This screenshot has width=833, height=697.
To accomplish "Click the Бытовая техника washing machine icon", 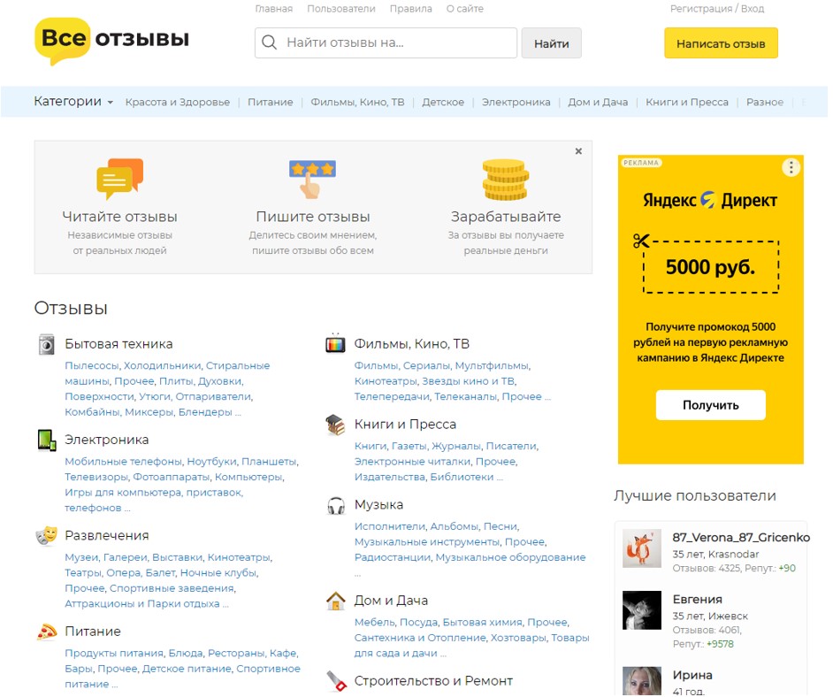I will tap(47, 344).
